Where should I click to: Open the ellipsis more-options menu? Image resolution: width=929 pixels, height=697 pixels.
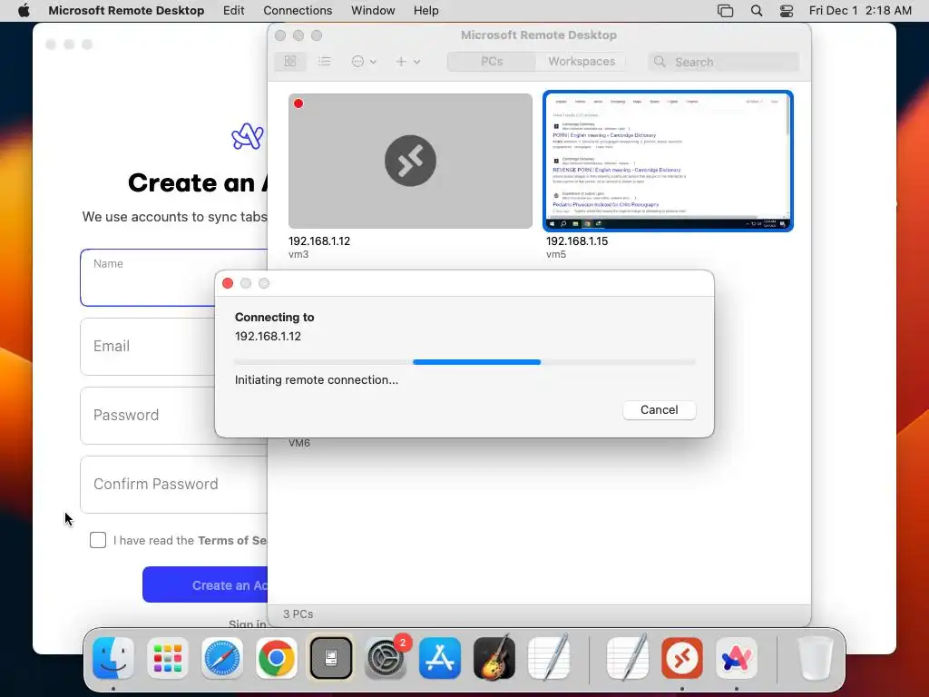click(x=364, y=61)
